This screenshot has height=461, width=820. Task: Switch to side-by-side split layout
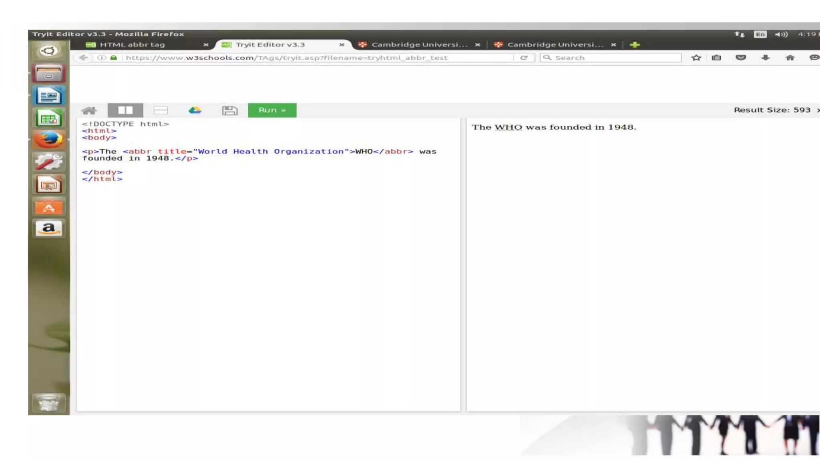[125, 110]
